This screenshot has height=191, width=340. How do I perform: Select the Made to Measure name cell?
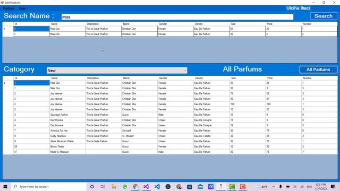click(67, 152)
